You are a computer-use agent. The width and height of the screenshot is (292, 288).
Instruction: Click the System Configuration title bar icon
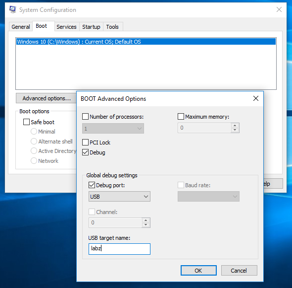13,9
